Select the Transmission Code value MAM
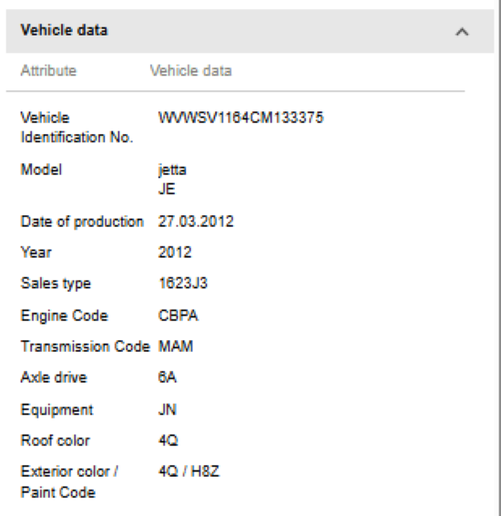Viewport: 501px width, 516px height. [x=176, y=346]
